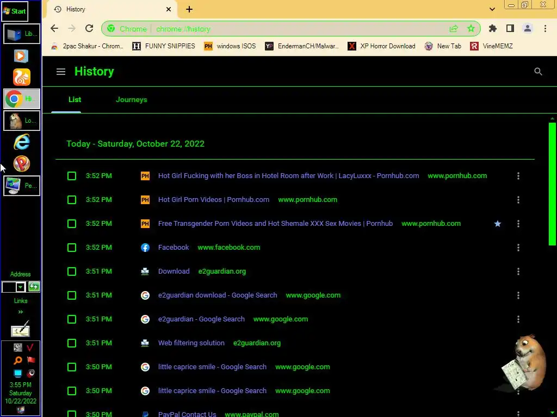The width and height of the screenshot is (557, 417).
Task: Open the Extensions puzzle icon
Action: pyautogui.click(x=492, y=28)
